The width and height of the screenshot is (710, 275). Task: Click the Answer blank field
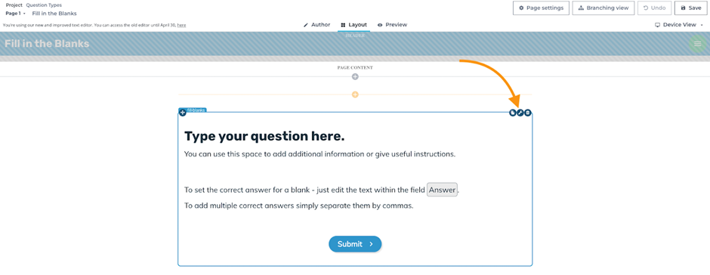coord(443,190)
